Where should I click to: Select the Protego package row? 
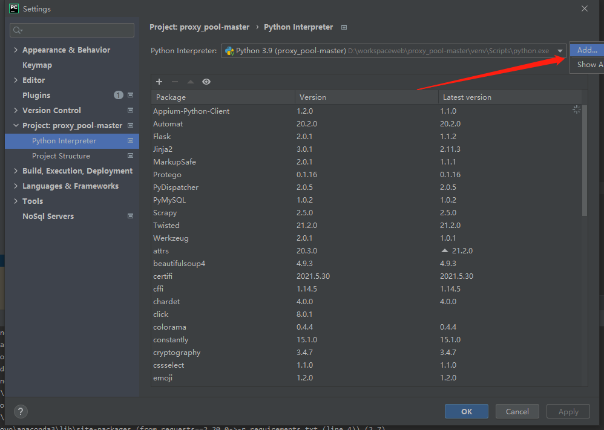366,174
